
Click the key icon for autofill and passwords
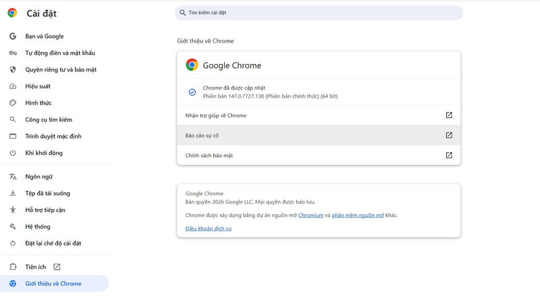(x=13, y=53)
